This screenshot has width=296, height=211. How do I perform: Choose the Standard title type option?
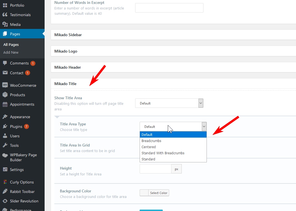point(173,159)
